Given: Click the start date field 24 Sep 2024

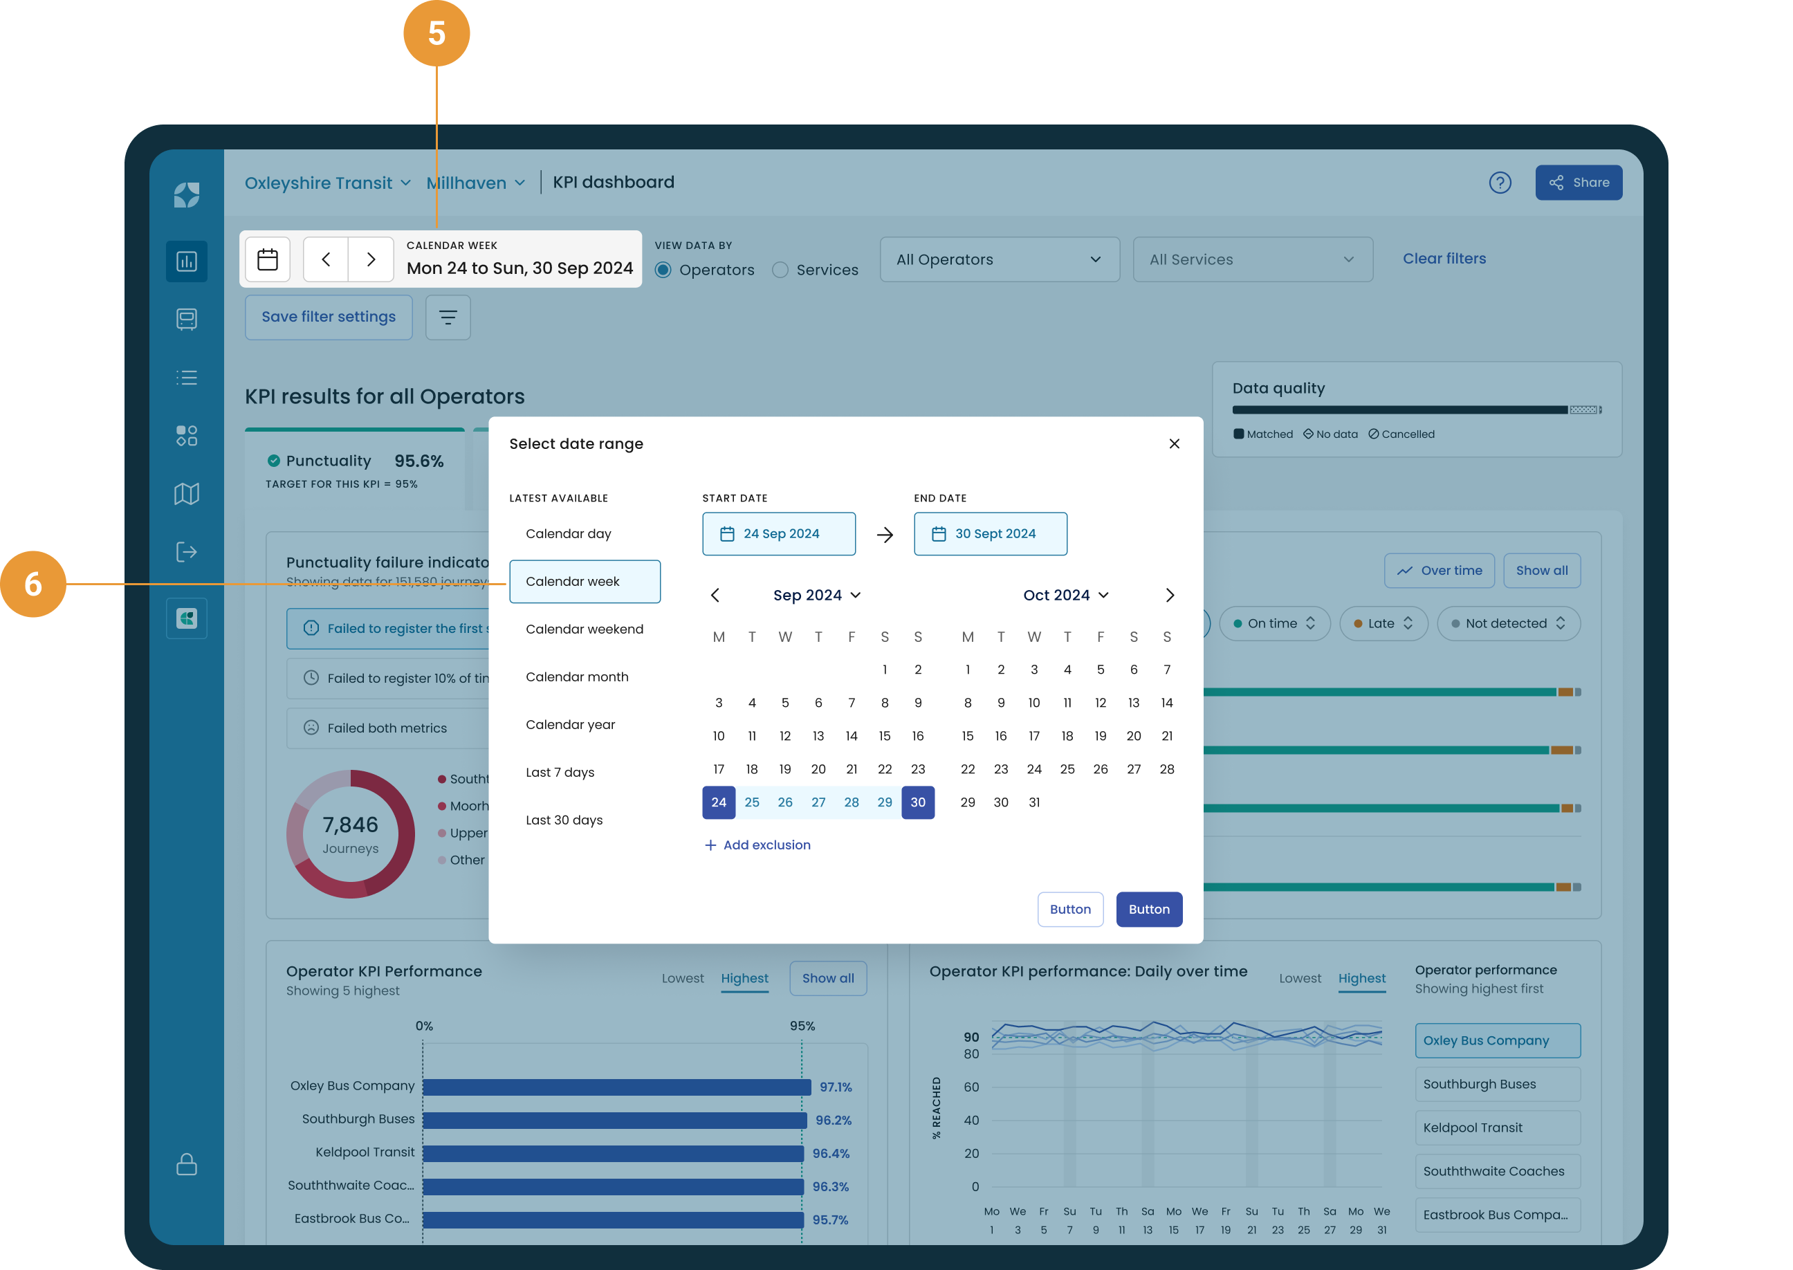Looking at the screenshot, I should coord(778,534).
